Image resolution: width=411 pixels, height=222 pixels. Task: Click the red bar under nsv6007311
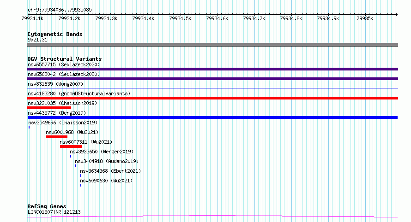coord(71,146)
